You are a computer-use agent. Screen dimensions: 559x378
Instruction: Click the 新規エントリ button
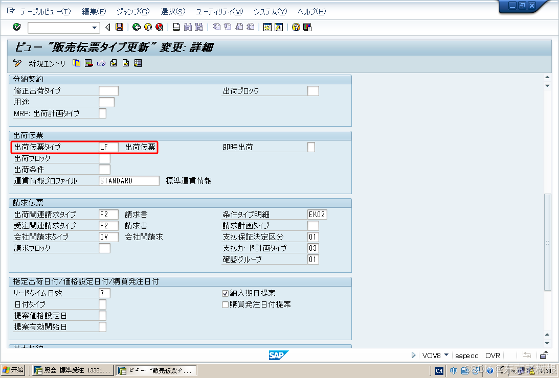pos(47,64)
